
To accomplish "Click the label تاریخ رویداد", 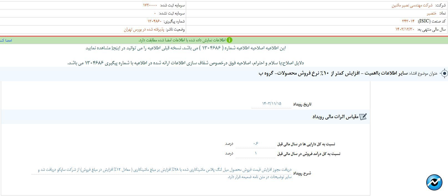I will pos(302,104).
